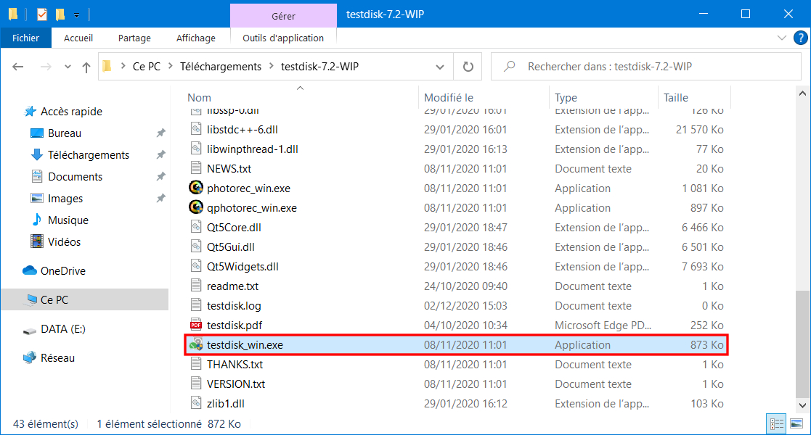Click the Documents sidebar icon
811x435 pixels.
[x=37, y=177]
